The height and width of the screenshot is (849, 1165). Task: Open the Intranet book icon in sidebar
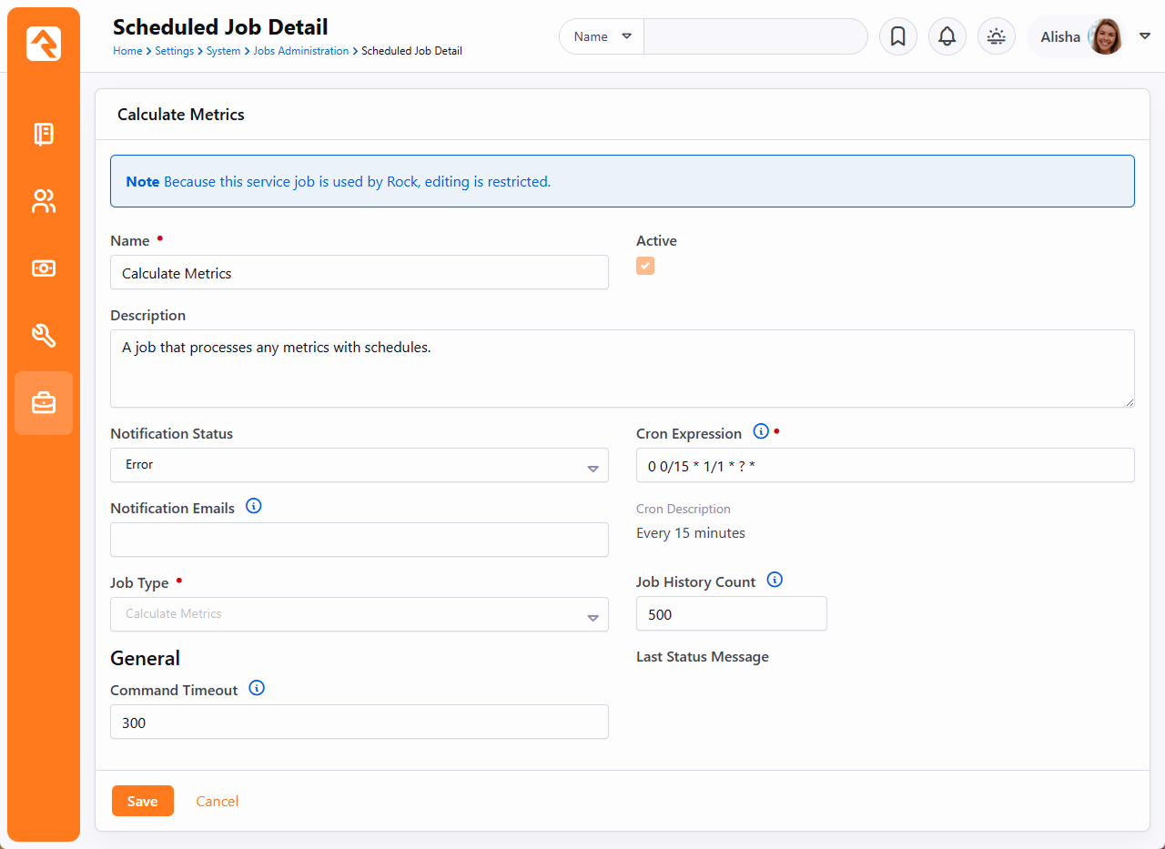tap(44, 135)
